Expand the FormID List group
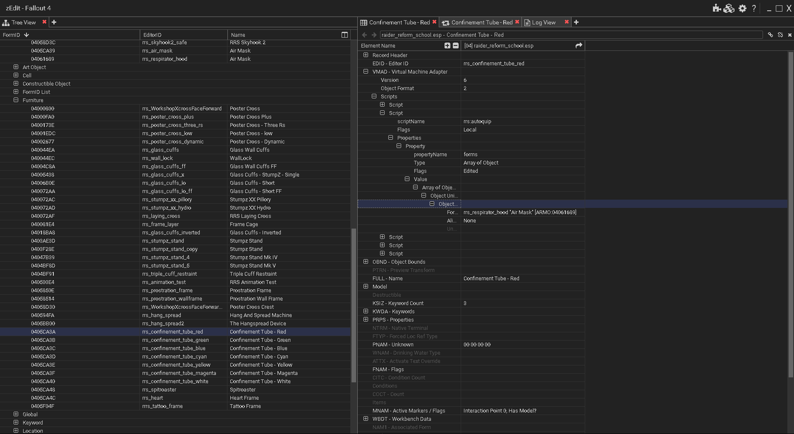794x434 pixels. coord(16,92)
